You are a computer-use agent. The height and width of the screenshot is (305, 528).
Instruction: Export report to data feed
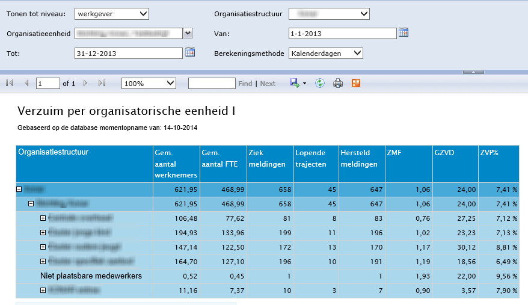point(356,84)
